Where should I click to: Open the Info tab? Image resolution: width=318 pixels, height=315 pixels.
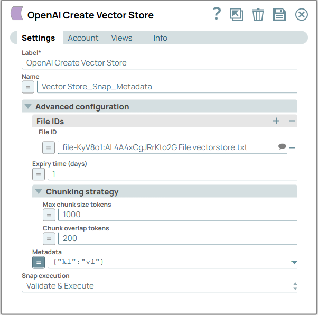coord(160,38)
